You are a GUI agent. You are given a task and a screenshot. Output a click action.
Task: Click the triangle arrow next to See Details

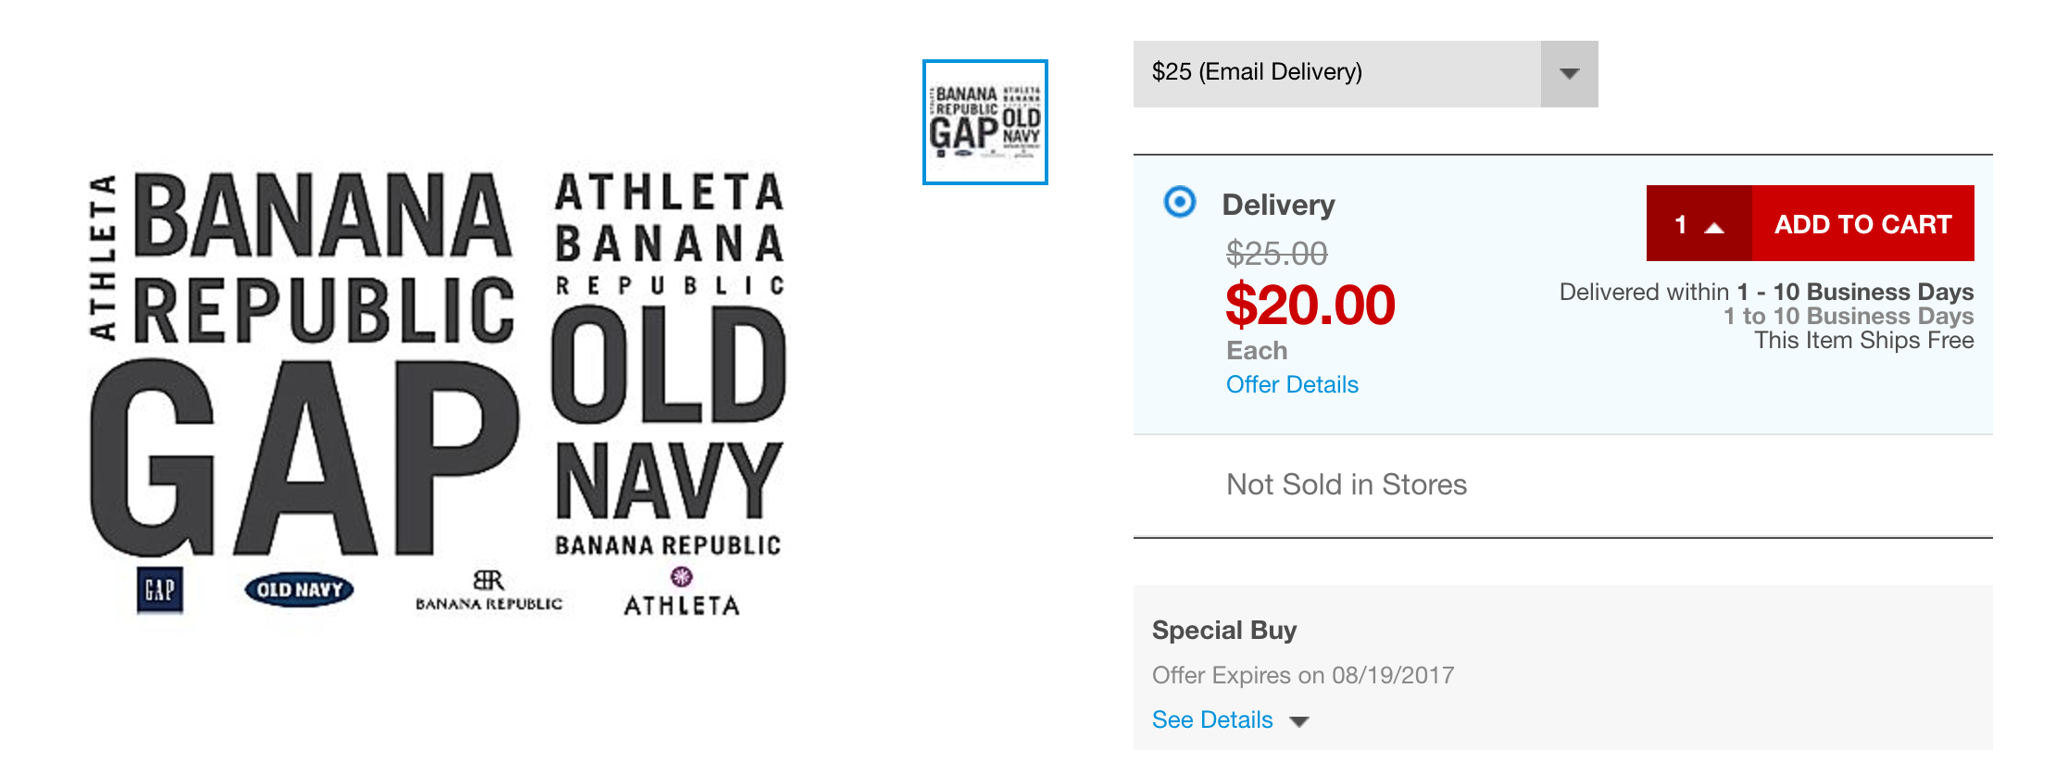[x=1299, y=721]
